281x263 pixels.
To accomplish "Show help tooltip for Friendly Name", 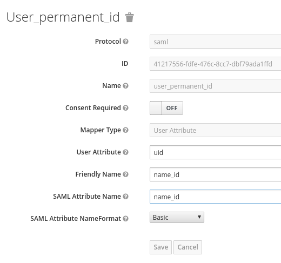I will pos(125,174).
